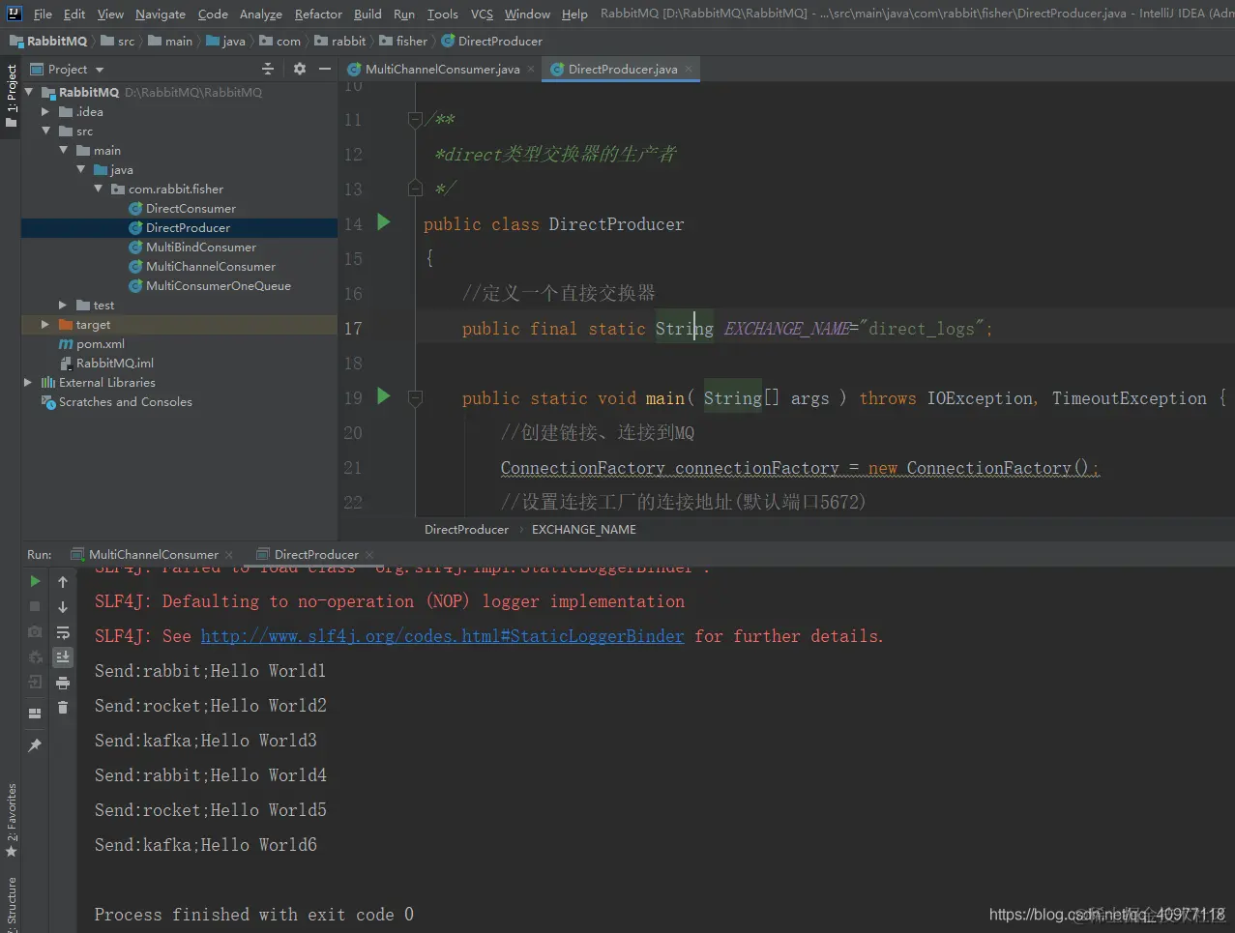Image resolution: width=1235 pixels, height=933 pixels.
Task: Click the Project tool window settings gear
Action: [300, 69]
